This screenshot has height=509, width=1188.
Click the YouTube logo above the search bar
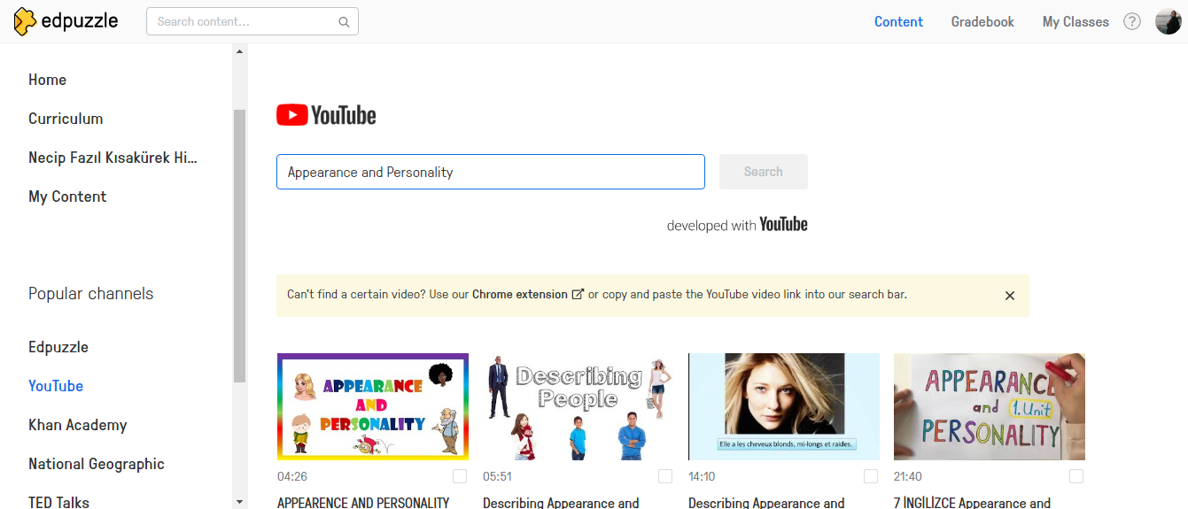(326, 115)
